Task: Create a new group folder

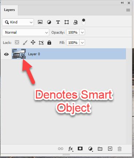Action: (100, 149)
